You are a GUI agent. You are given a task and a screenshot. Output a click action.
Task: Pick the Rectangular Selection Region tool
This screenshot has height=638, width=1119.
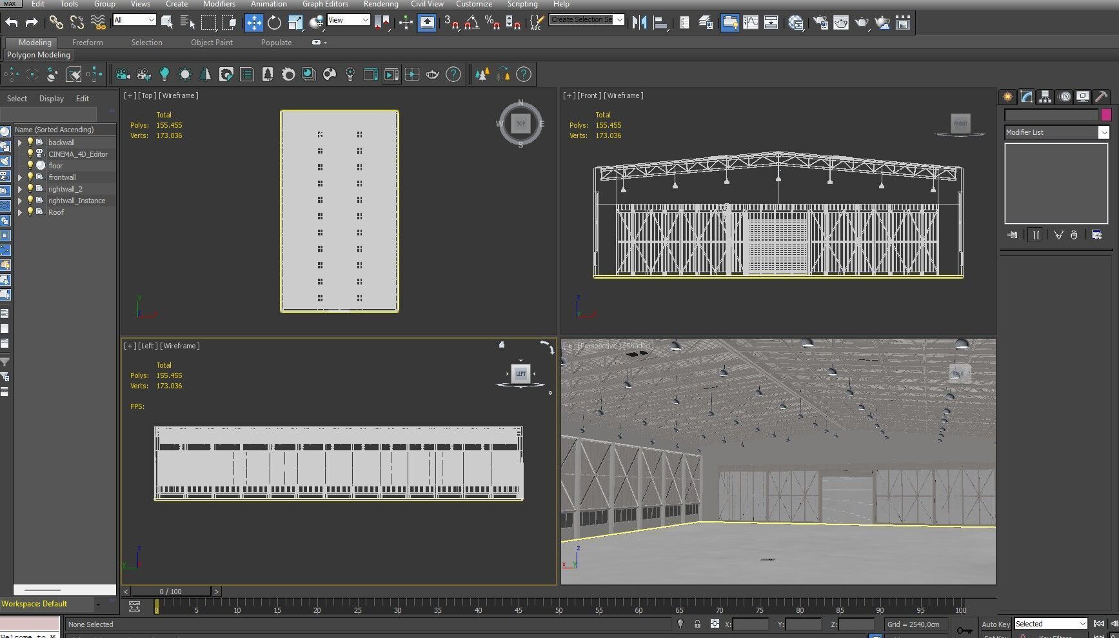click(x=208, y=23)
